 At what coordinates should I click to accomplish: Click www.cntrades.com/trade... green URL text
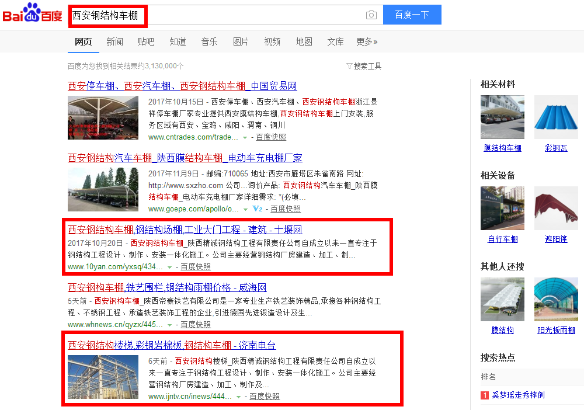tap(193, 137)
